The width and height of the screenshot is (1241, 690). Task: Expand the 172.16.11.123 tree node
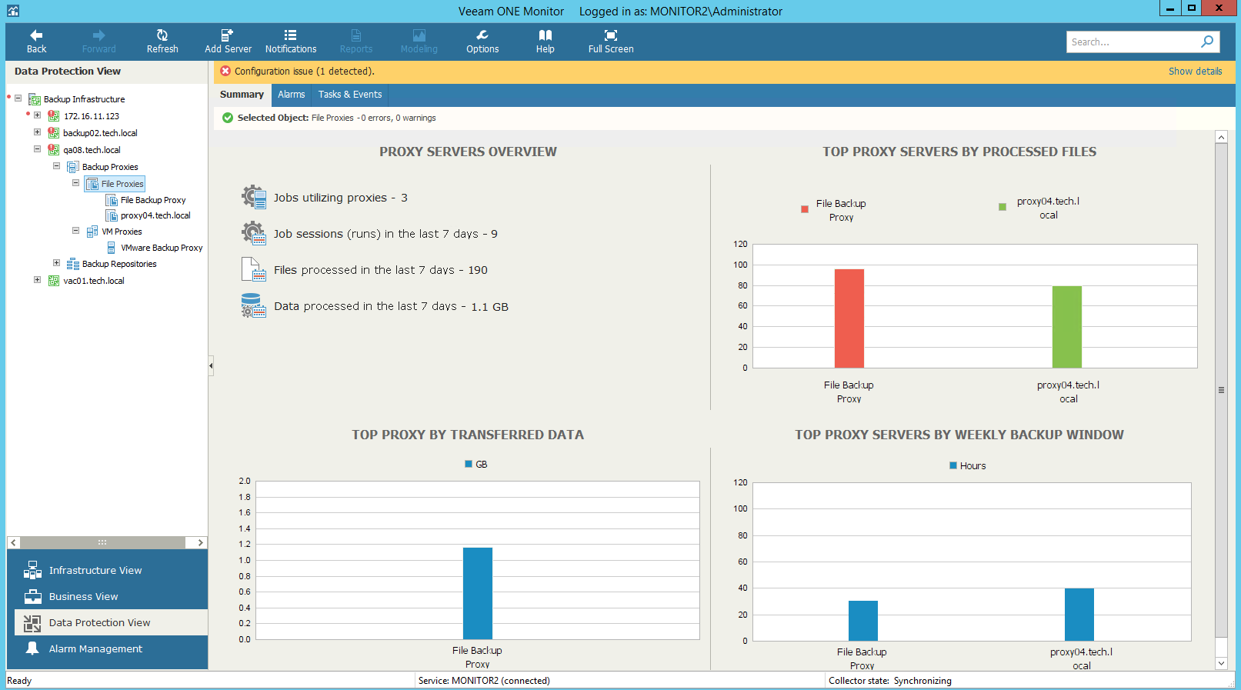coord(37,115)
